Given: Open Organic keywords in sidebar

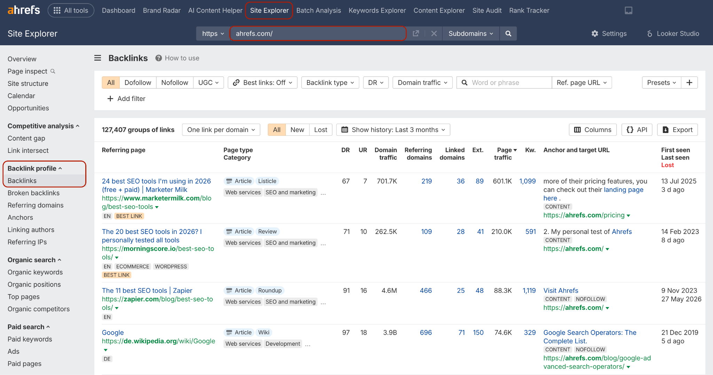Looking at the screenshot, I should click(x=35, y=272).
